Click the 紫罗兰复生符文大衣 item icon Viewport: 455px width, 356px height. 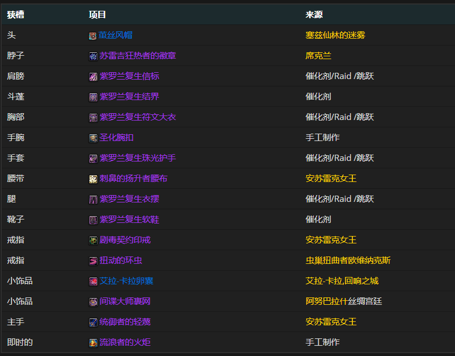93,118
